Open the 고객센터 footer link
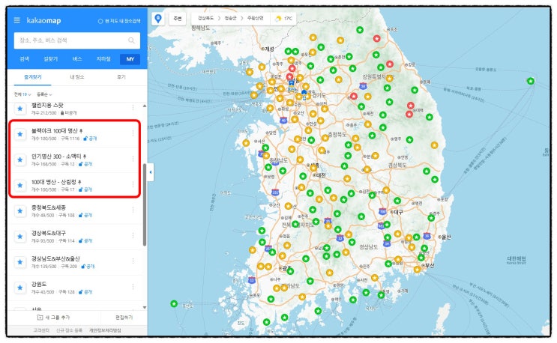This screenshot has width=557, height=343. click(x=41, y=330)
